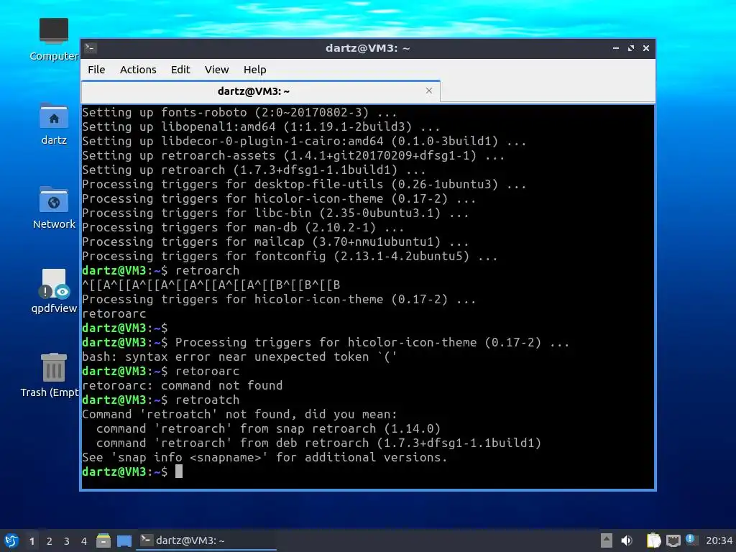Open the Computer desktop icon
Viewport: 736px width, 552px height.
point(53,40)
